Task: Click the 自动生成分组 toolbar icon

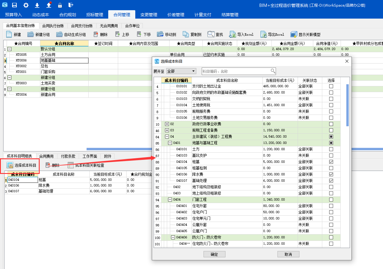Action: pyautogui.click(x=60, y=34)
